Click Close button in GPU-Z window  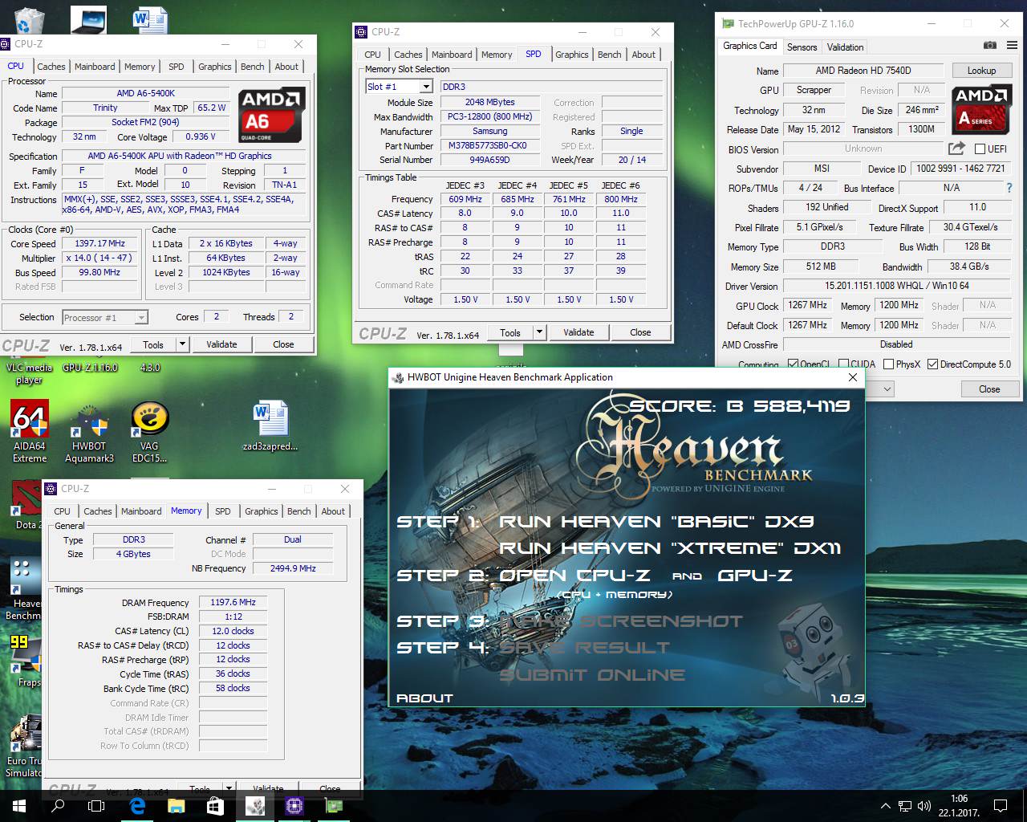pos(988,389)
